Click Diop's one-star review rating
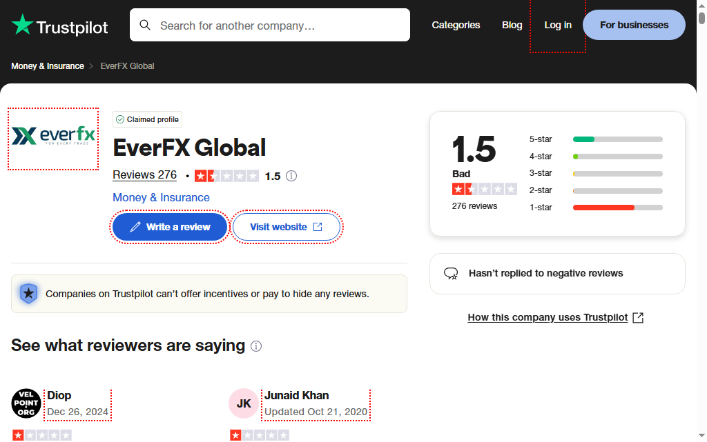 pos(42,435)
